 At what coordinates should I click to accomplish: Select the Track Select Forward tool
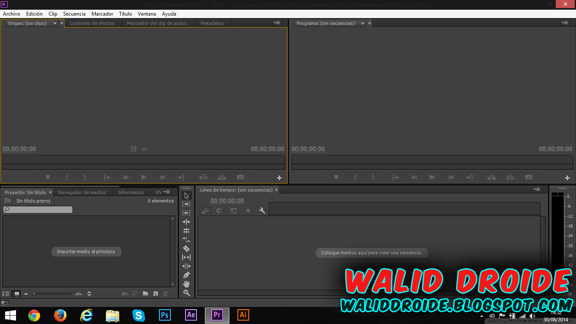click(x=186, y=204)
